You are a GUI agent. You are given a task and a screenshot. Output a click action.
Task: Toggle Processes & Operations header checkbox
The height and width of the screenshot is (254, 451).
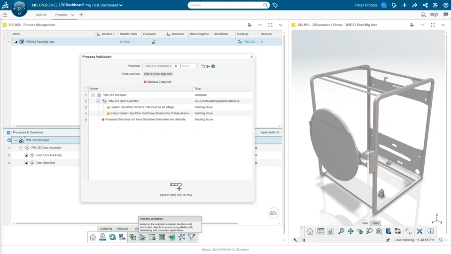tap(8, 133)
